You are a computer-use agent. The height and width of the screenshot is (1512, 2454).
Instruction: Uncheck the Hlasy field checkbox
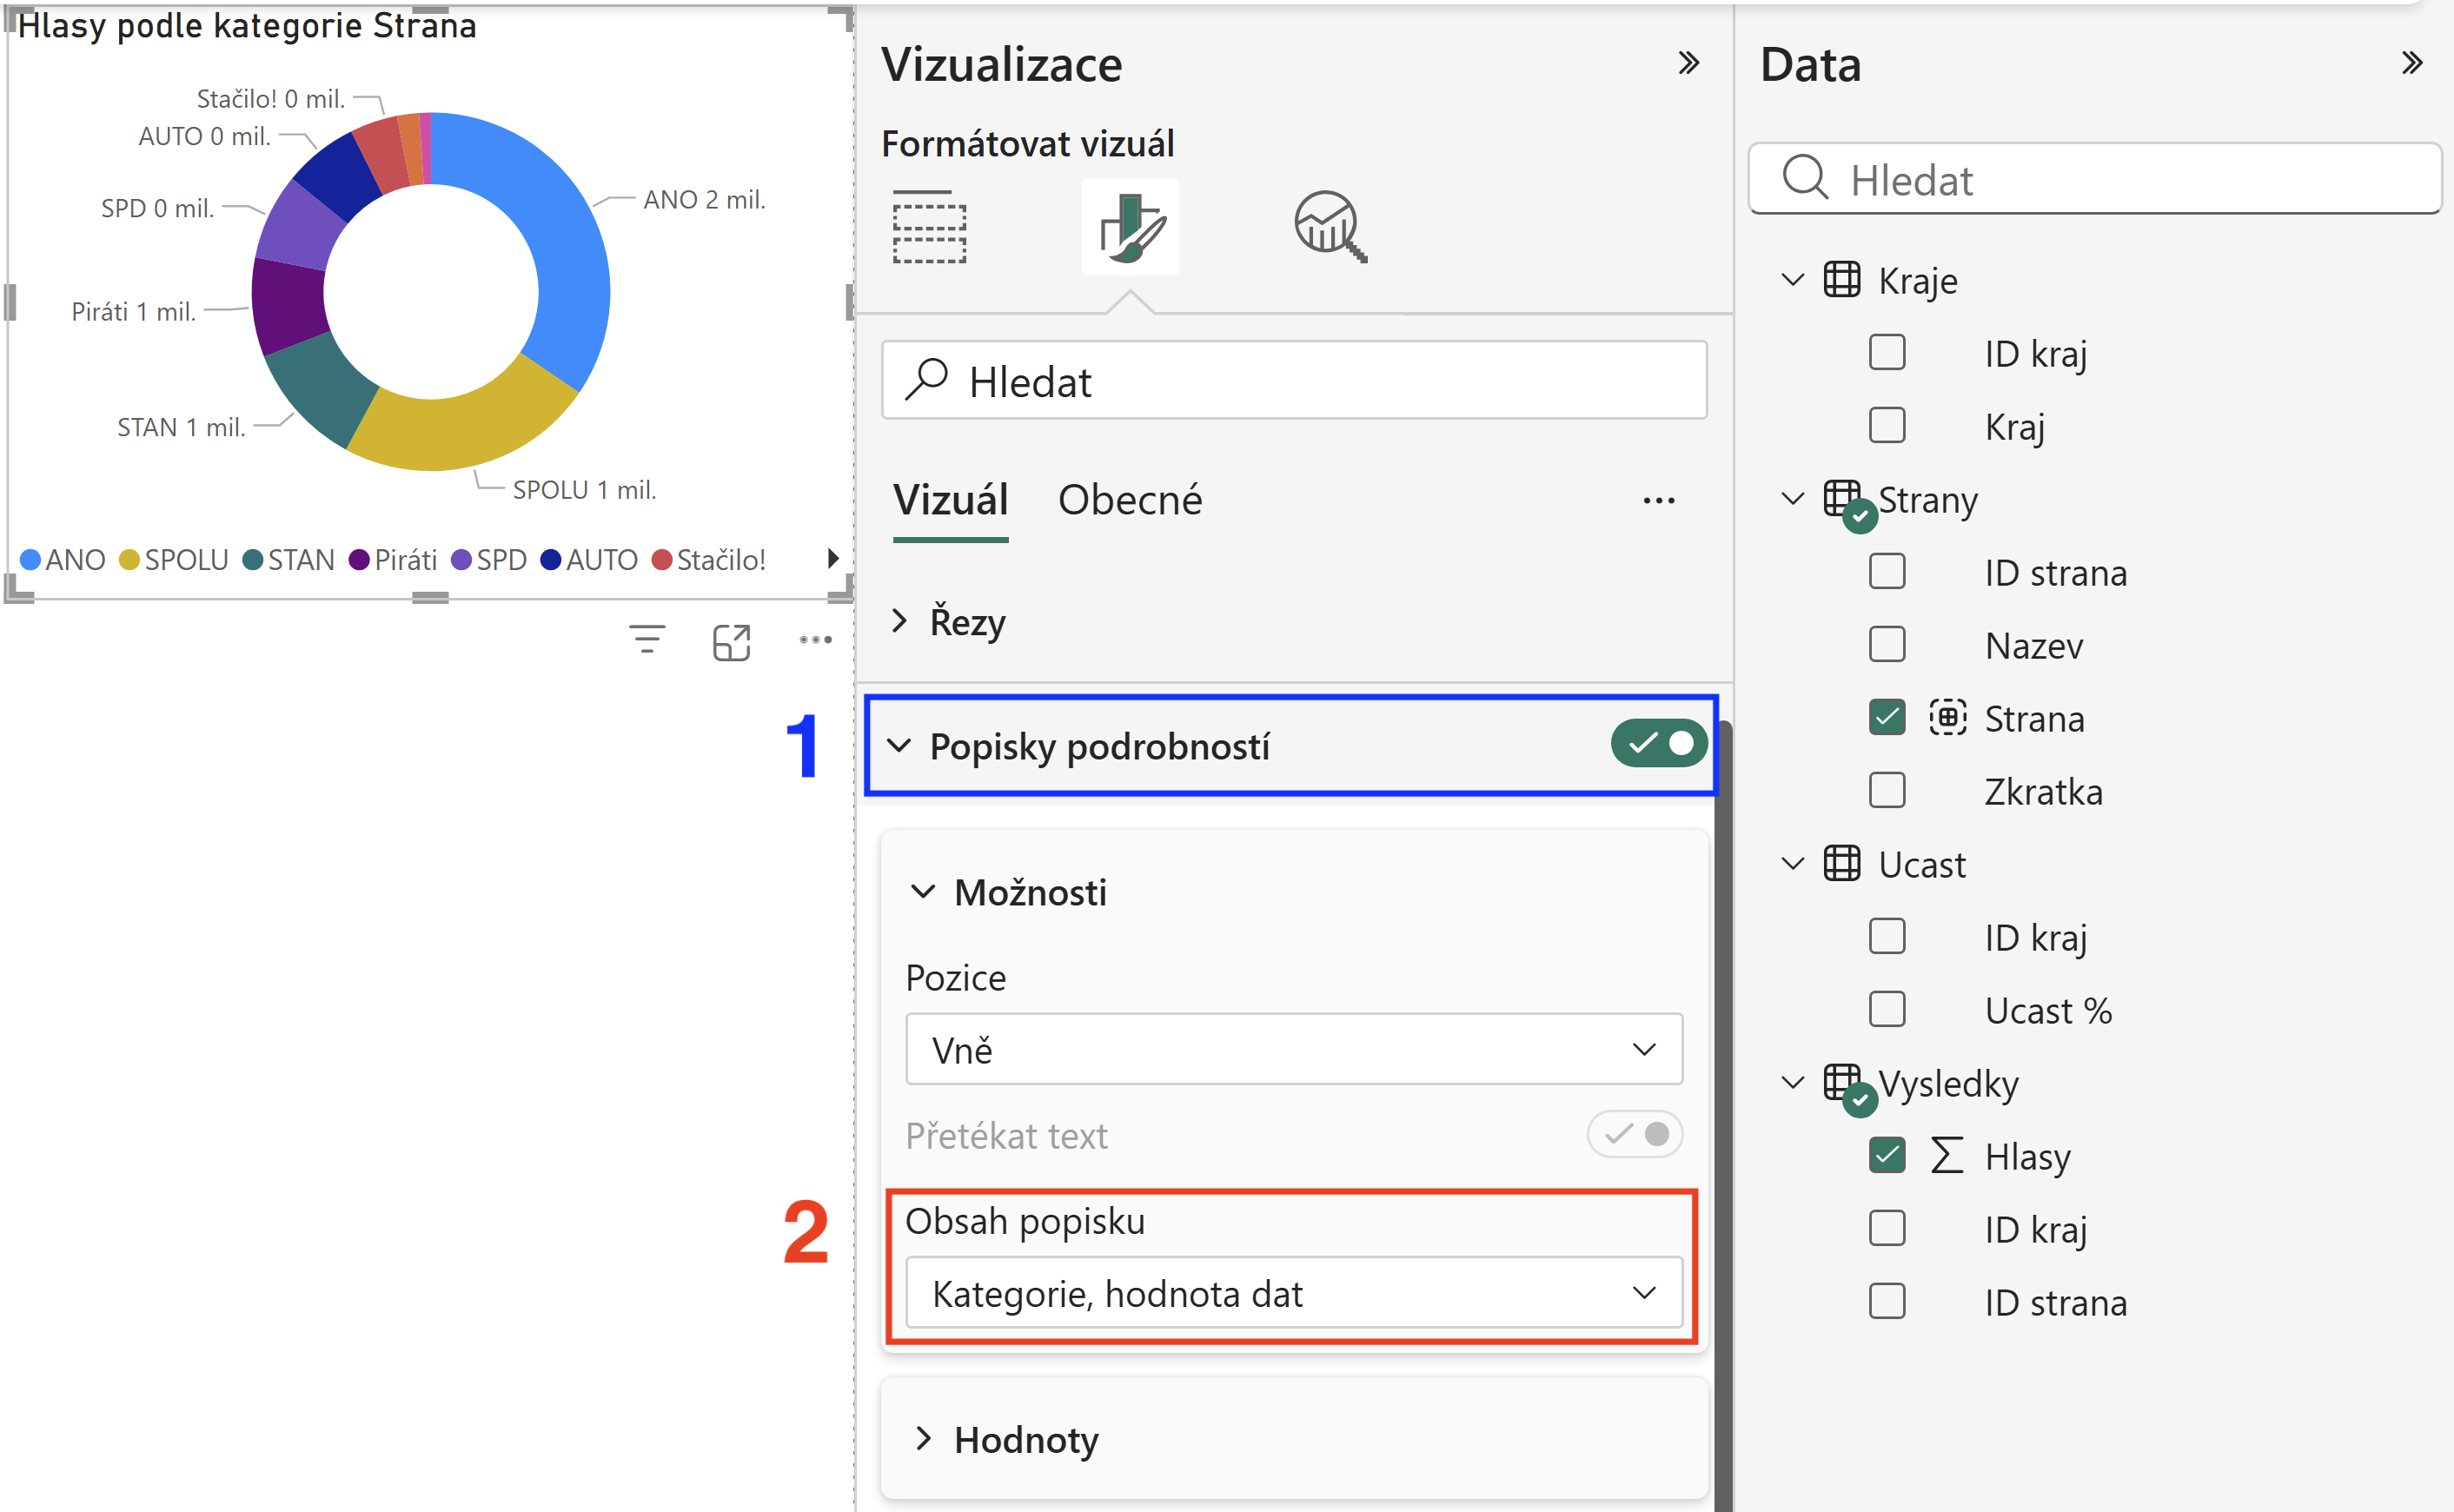tap(1887, 1155)
